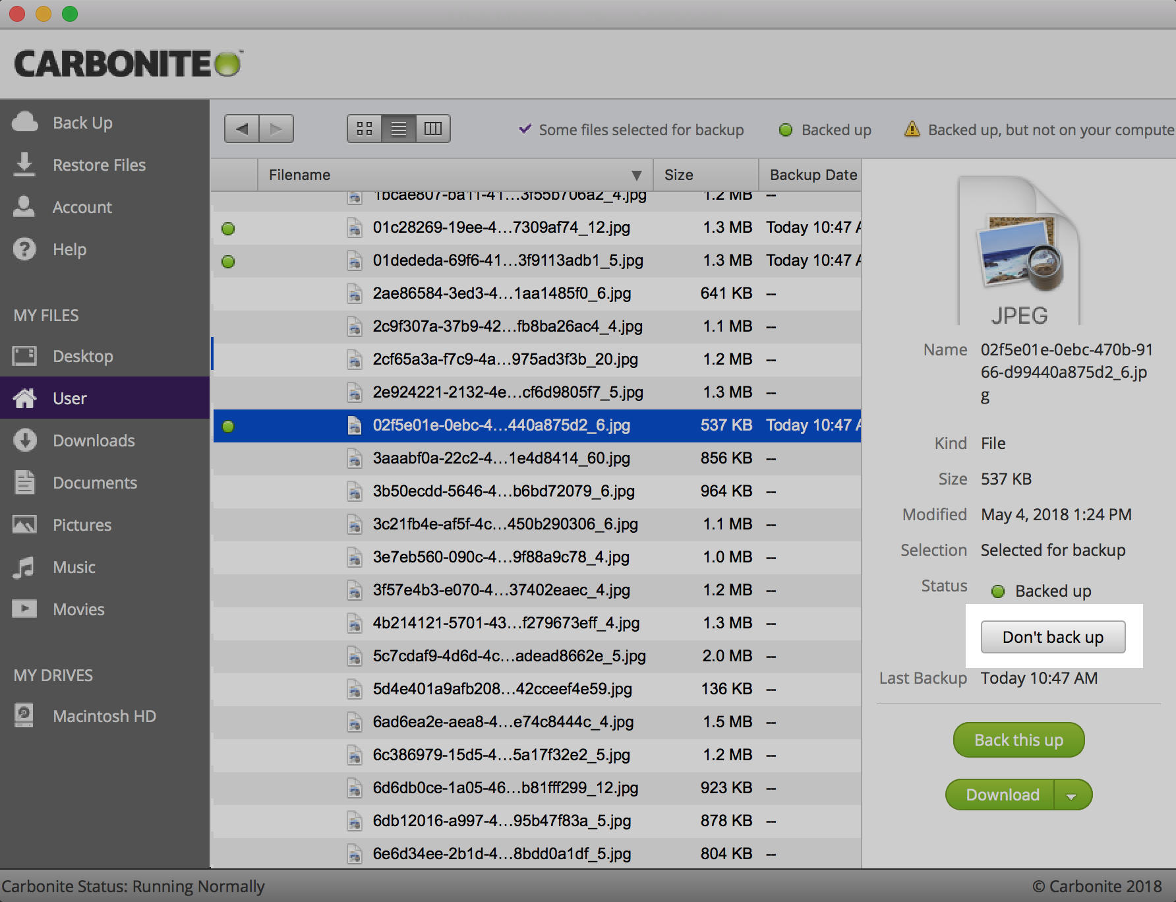The height and width of the screenshot is (902, 1176).
Task: Expand the Download button dropdown arrow
Action: [x=1072, y=795]
